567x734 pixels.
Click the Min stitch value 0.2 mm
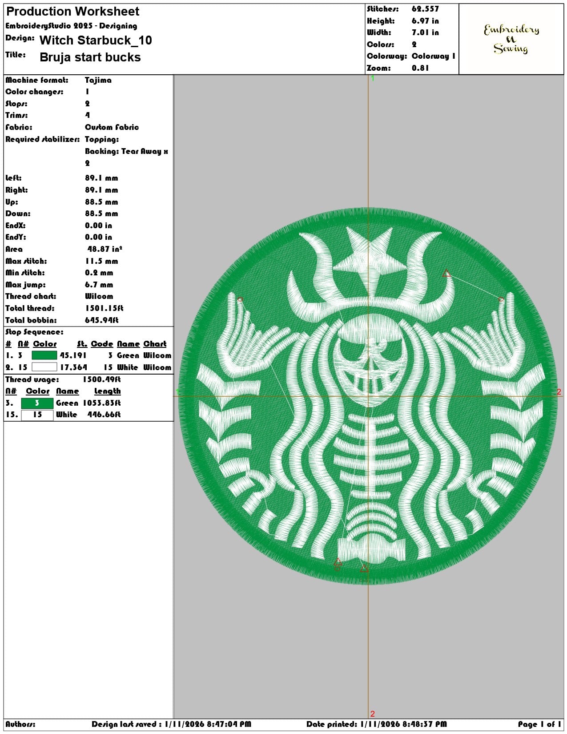99,273
